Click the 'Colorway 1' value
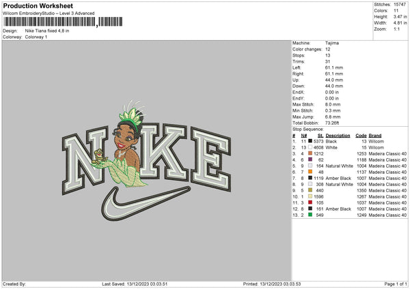The image size is (410, 289). (36, 37)
